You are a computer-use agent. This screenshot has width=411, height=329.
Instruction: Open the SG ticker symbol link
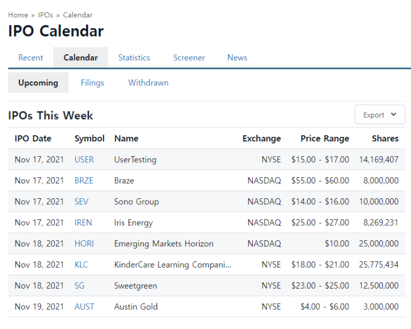coord(80,285)
